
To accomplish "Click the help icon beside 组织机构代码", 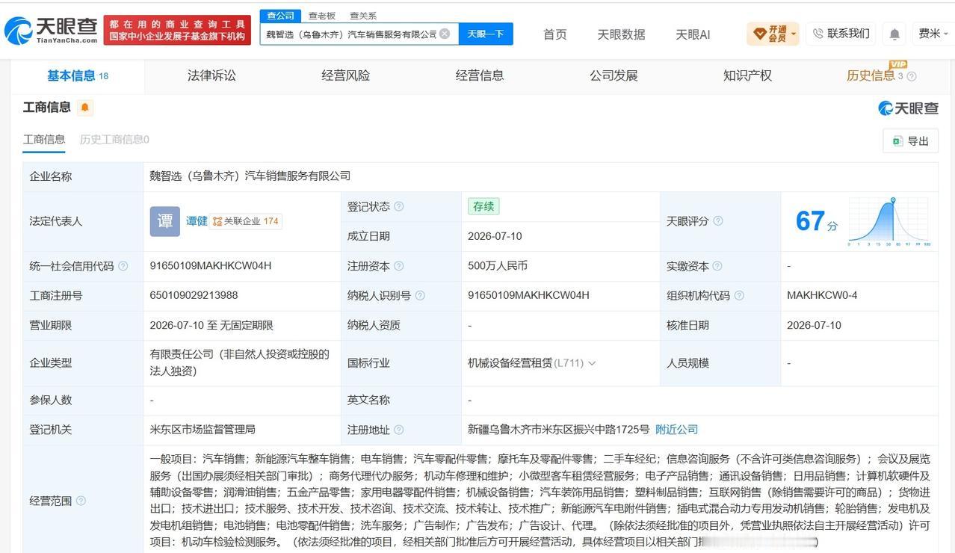I will (x=739, y=296).
